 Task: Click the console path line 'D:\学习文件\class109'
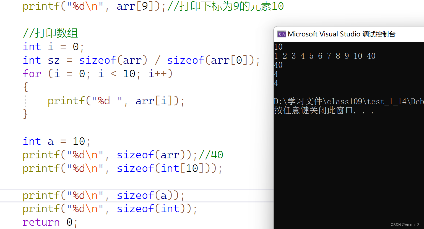click(x=349, y=102)
